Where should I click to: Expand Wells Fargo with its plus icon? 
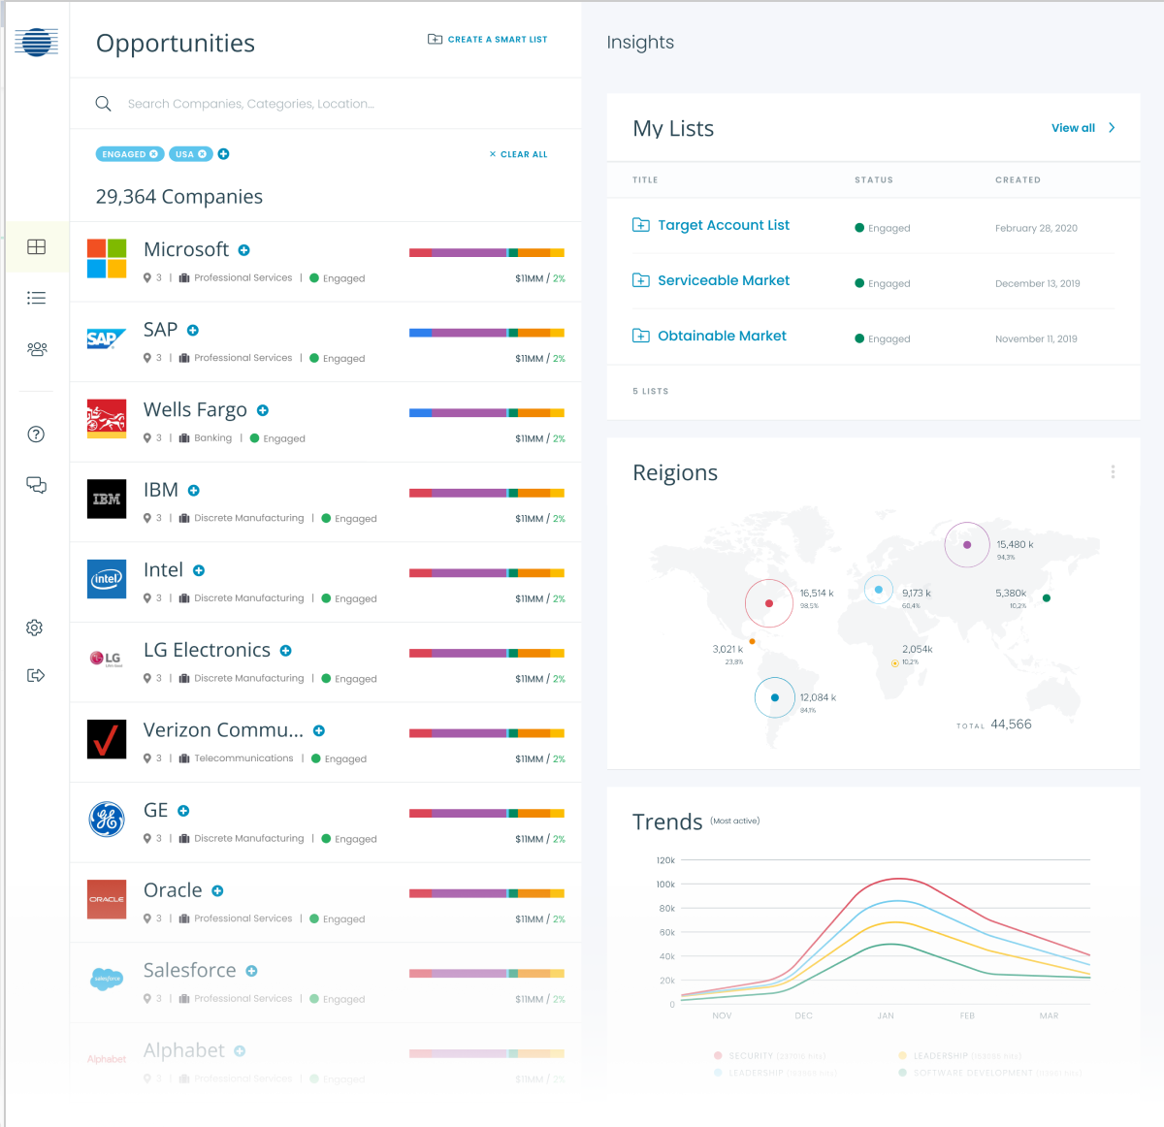263,411
